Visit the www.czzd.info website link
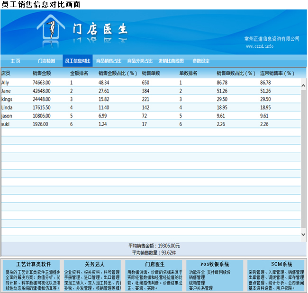Viewport: 308px width, 293px height. pos(260,46)
